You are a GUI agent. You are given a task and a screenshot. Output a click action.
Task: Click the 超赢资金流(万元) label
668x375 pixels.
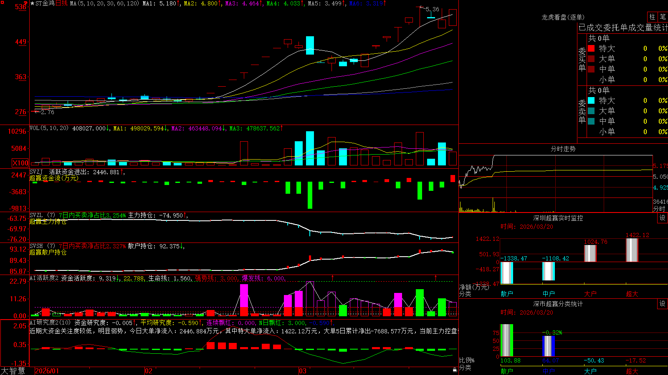click(54, 178)
